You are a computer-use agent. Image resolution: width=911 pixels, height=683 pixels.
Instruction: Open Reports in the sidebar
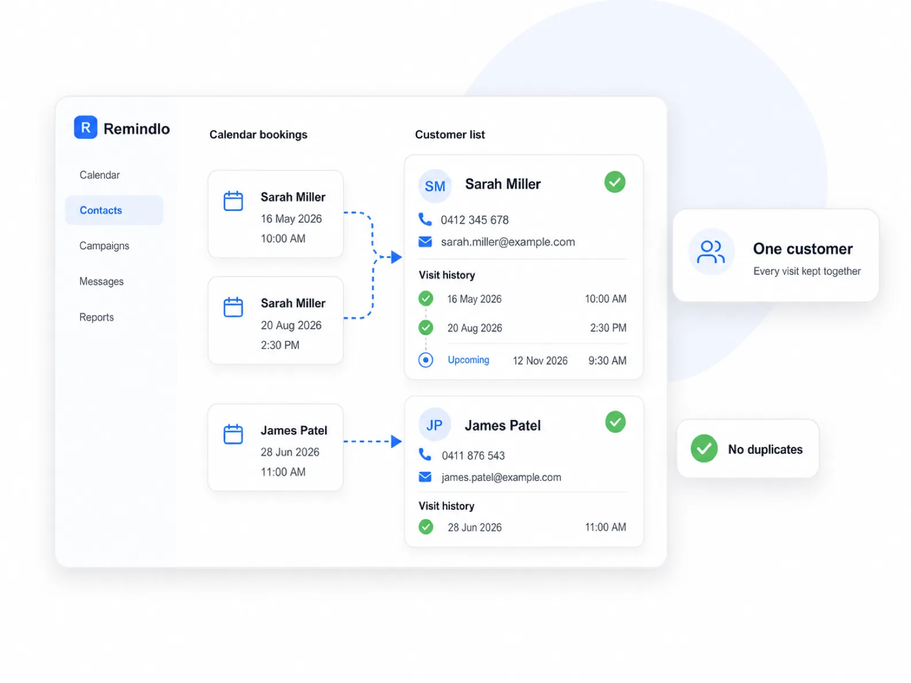pos(96,317)
